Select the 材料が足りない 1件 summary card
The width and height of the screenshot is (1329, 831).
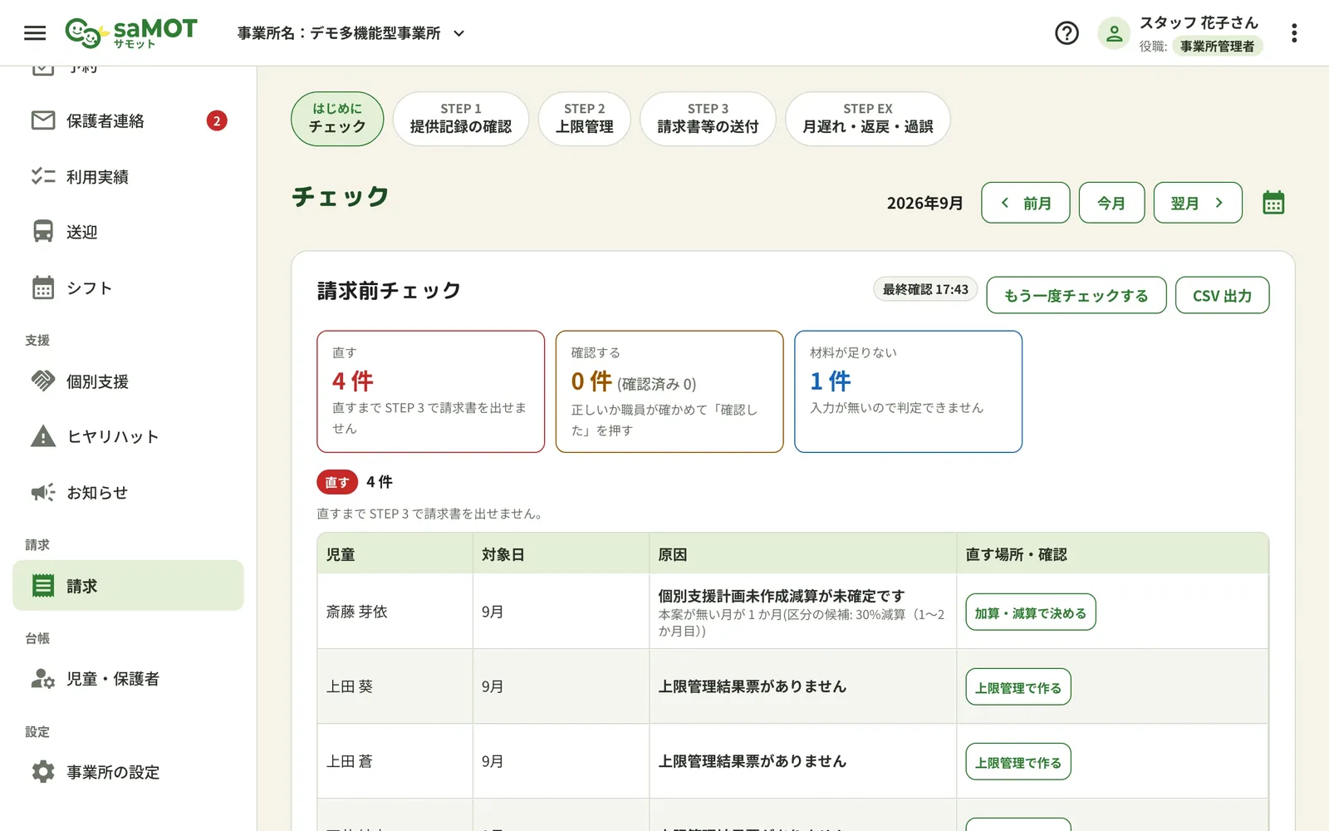tap(908, 391)
